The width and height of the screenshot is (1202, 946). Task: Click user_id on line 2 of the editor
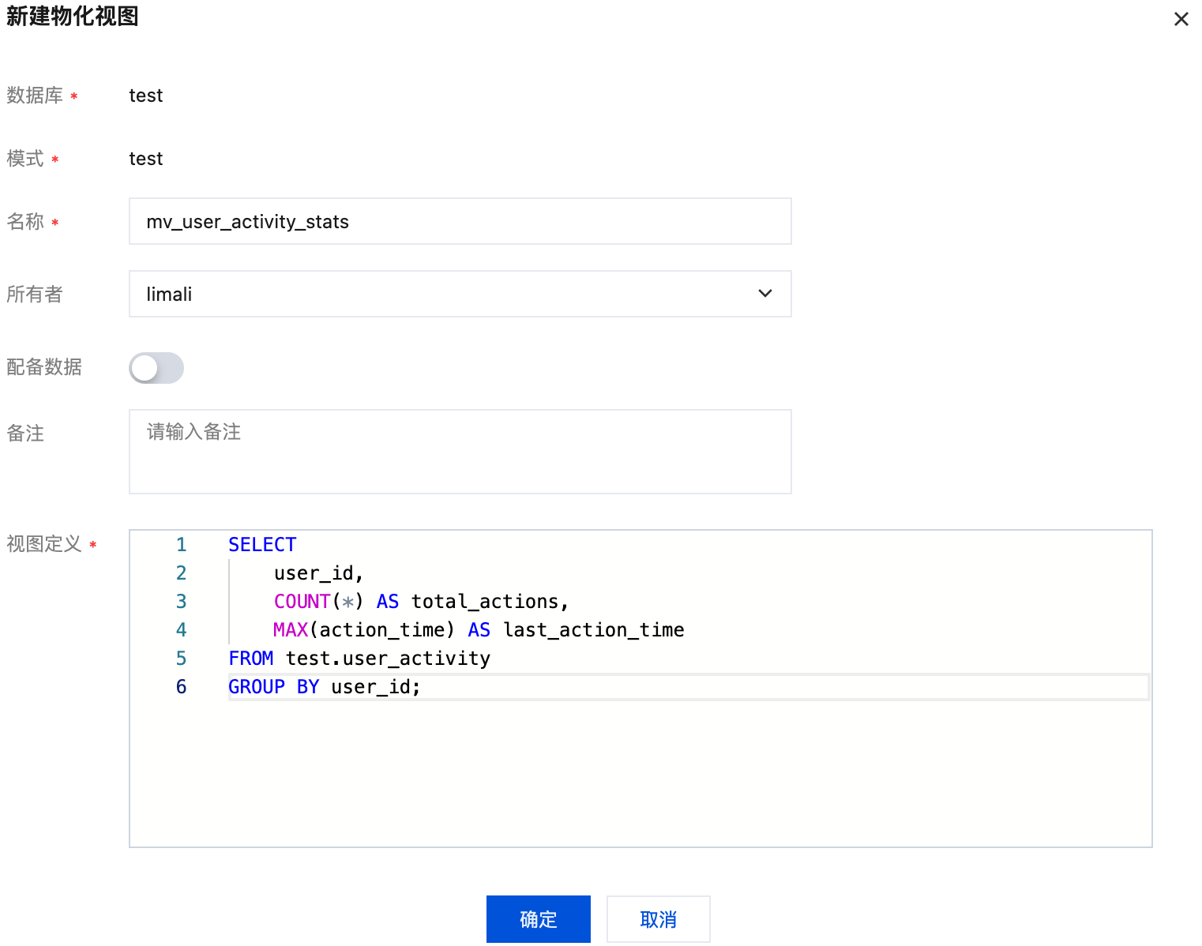314,573
